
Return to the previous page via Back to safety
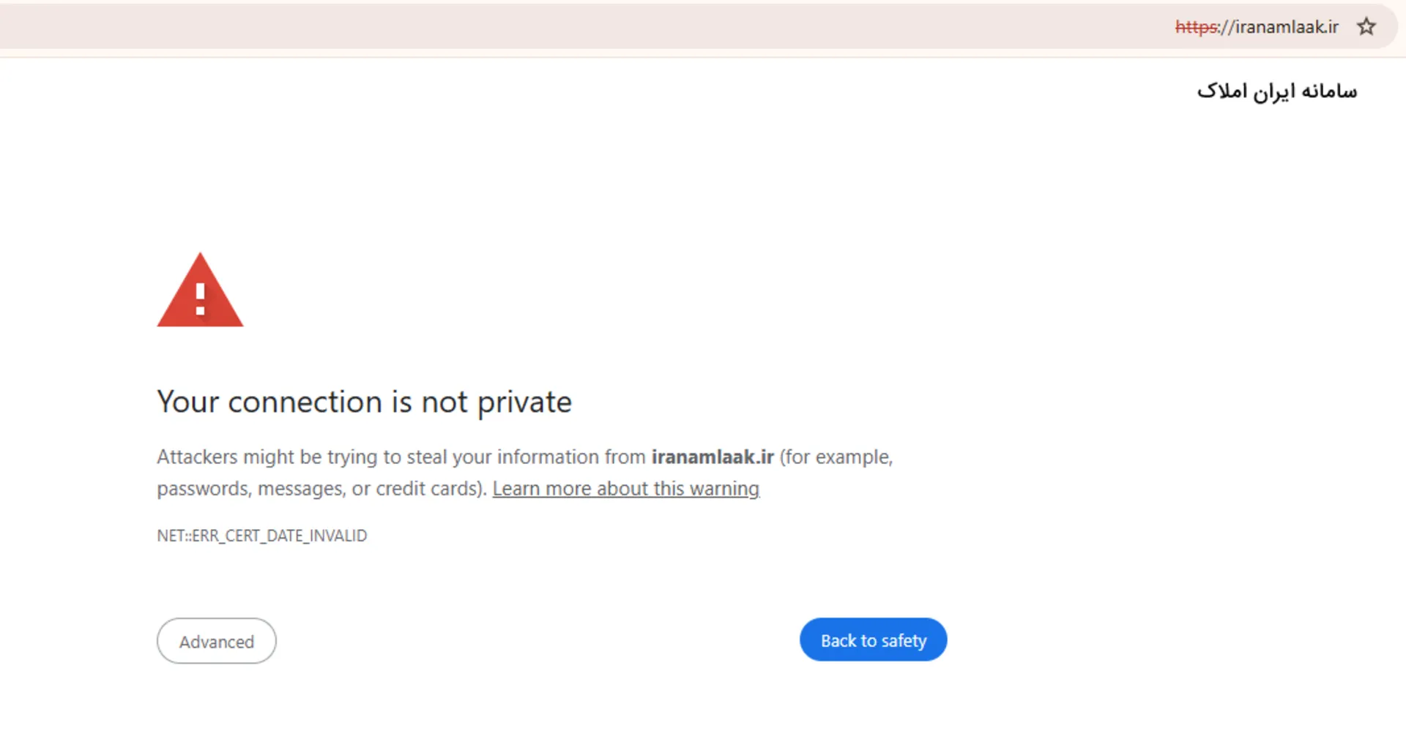[x=872, y=640]
